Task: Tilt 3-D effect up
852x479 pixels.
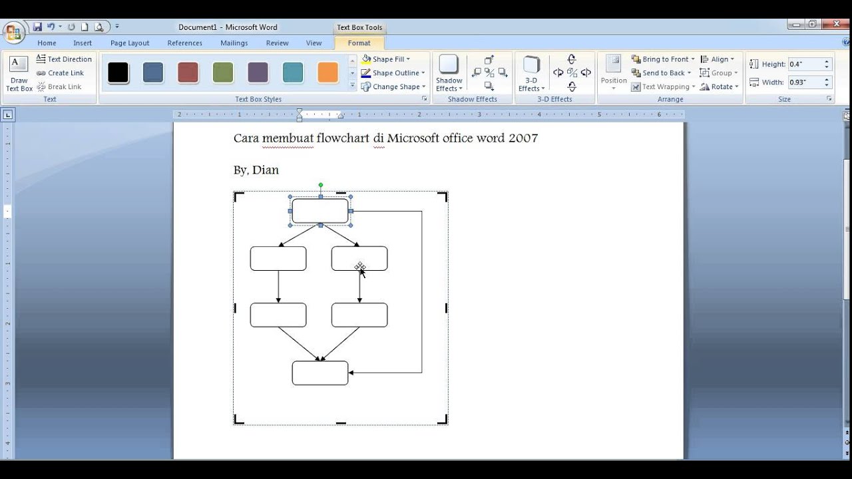Action: point(572,59)
